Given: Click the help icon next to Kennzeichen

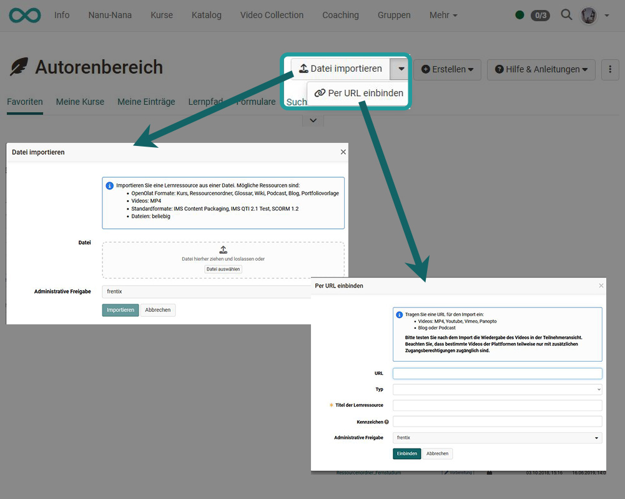Looking at the screenshot, I should (387, 422).
